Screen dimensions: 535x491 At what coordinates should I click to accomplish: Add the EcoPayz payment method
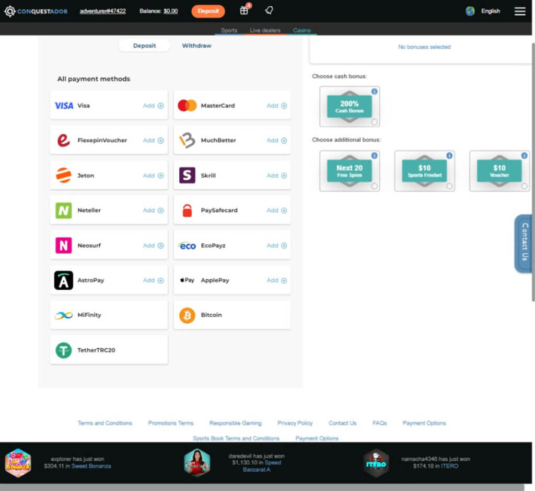(277, 246)
